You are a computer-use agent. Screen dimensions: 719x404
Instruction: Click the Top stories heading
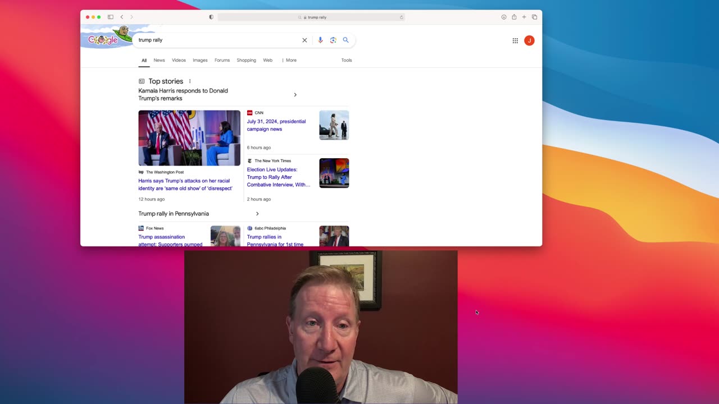pyautogui.click(x=166, y=81)
